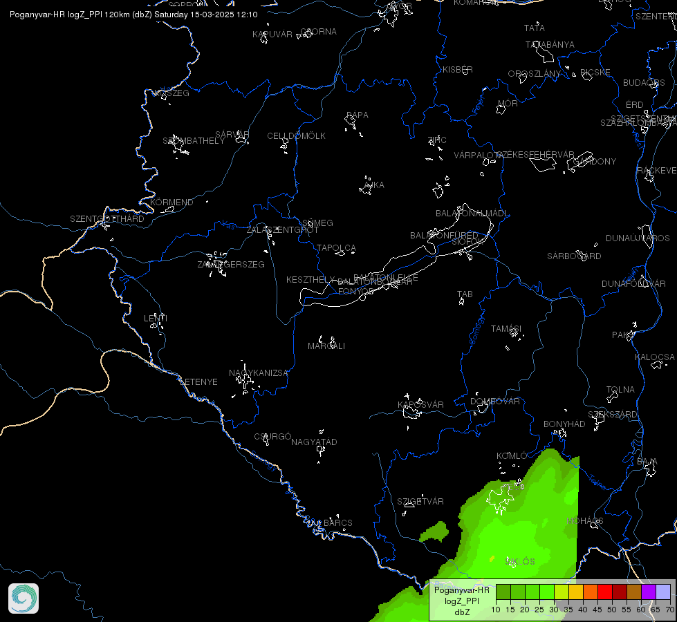Click the TAB town label
Screen dimensions: 677x622
pyautogui.click(x=465, y=294)
